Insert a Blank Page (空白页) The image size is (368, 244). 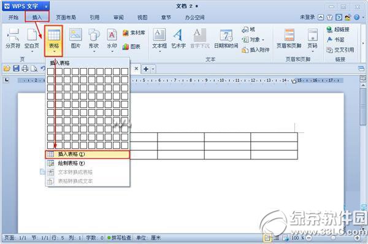pos(32,38)
